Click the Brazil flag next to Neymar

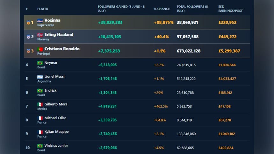coord(40,63)
